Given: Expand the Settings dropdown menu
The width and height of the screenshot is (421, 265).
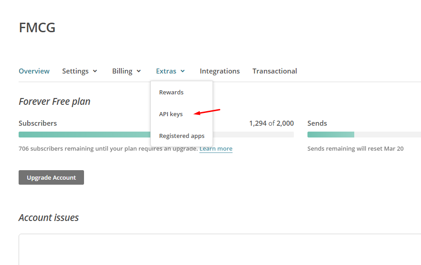Looking at the screenshot, I should pos(79,71).
